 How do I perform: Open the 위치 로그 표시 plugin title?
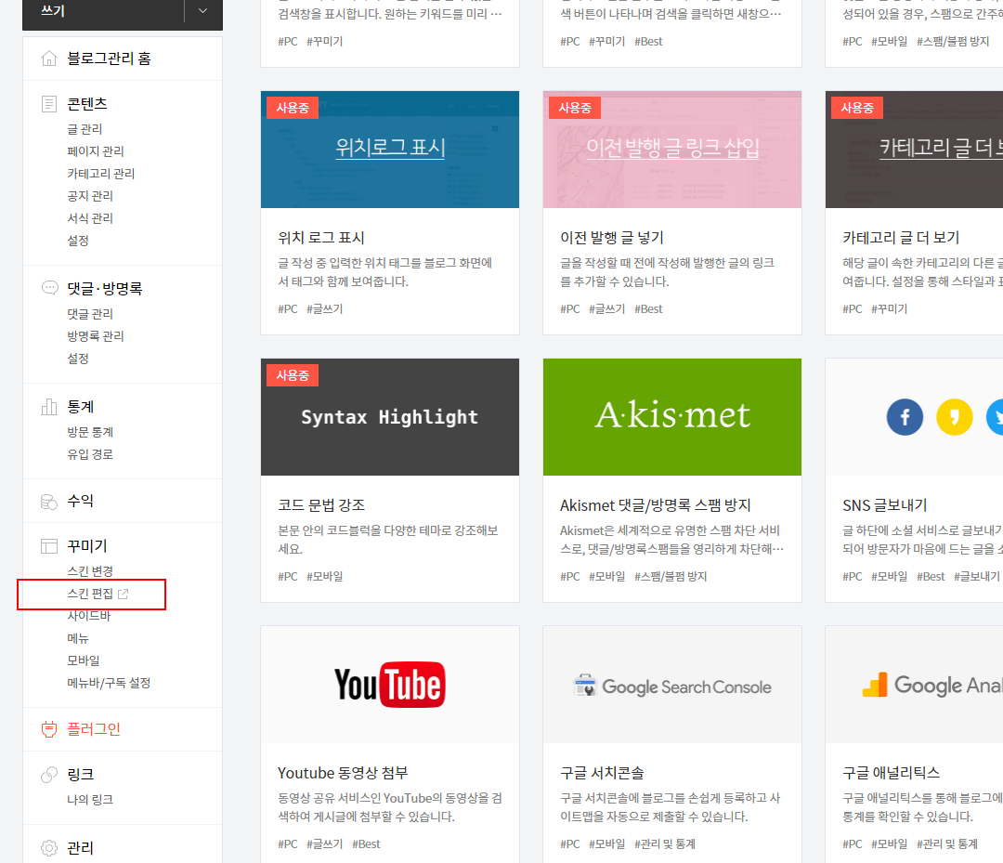(x=321, y=238)
